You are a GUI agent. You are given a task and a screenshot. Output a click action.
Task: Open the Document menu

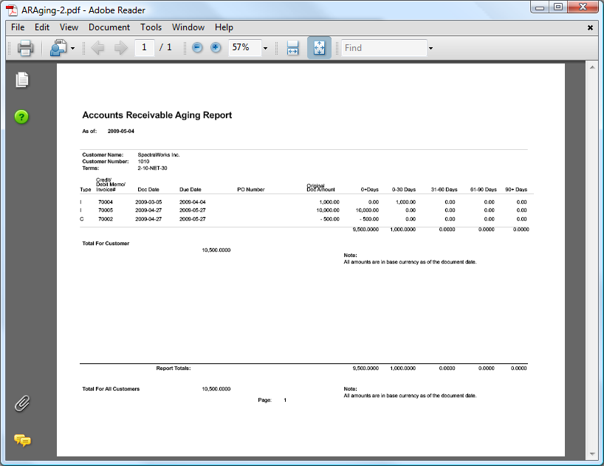tap(109, 27)
